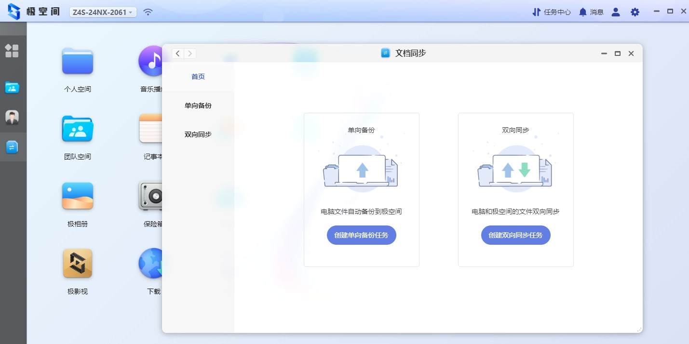Open the 消息 notification bell
The image size is (689, 344).
(590, 12)
